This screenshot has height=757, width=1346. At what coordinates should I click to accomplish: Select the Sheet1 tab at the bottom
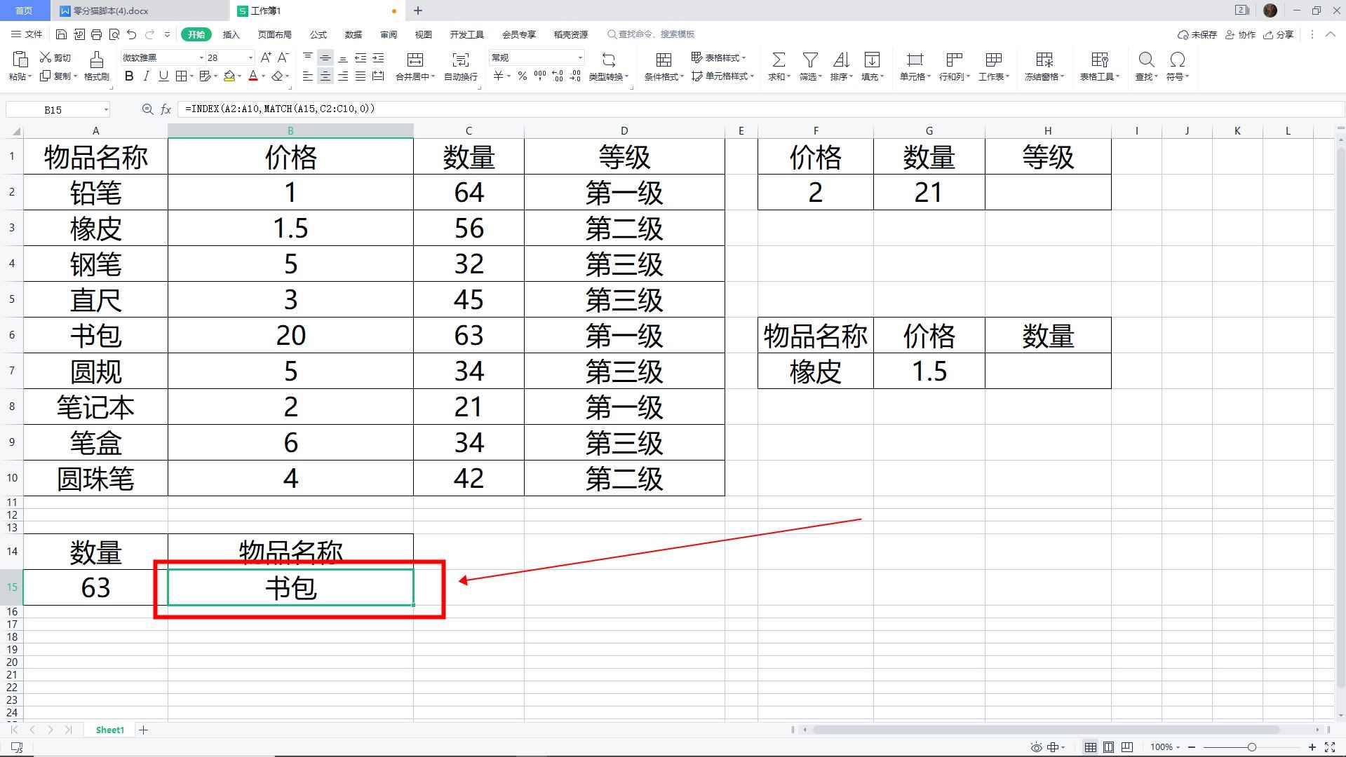pos(109,730)
